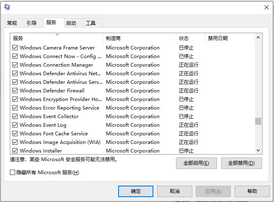Select the Windows Installer row text

(41, 150)
